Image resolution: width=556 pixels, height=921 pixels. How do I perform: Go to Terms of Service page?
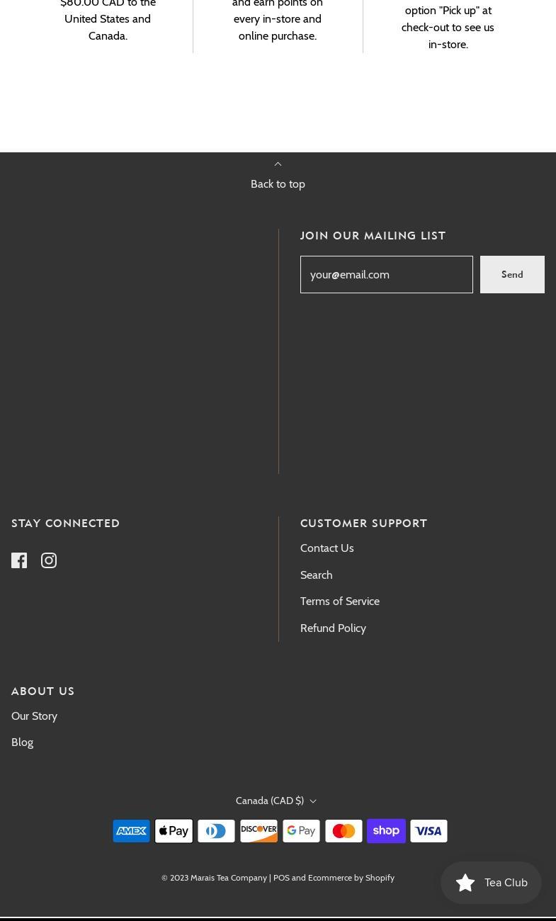tap(340, 601)
